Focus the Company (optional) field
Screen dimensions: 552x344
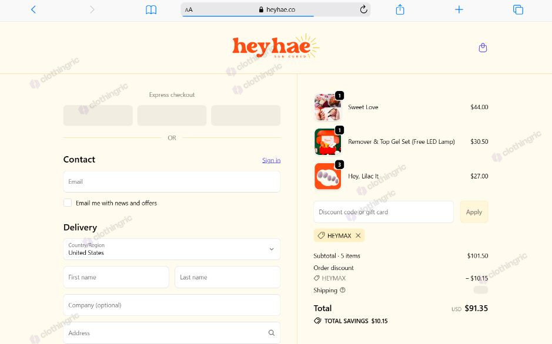click(172, 305)
